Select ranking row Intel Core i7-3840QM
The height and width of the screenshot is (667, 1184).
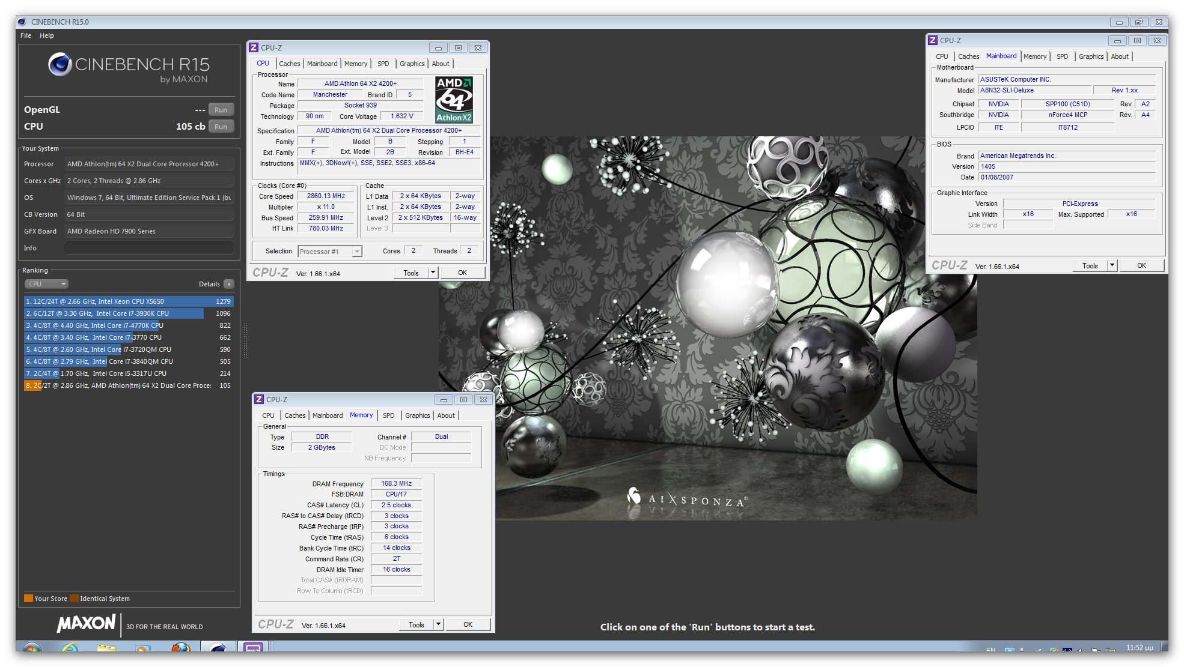tap(129, 361)
